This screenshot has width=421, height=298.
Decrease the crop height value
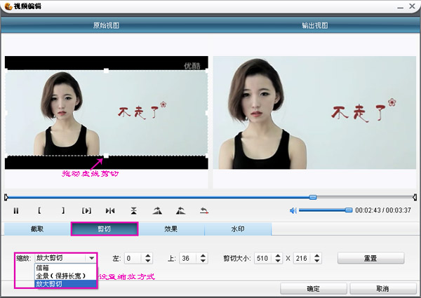[x=317, y=261]
